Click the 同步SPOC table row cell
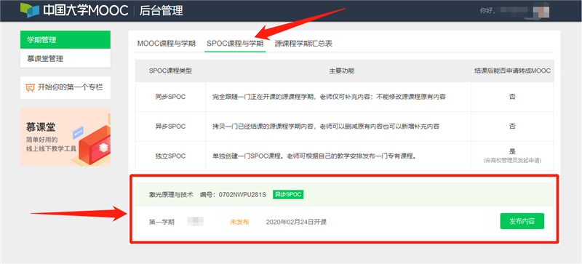The image size is (582, 264). point(170,97)
